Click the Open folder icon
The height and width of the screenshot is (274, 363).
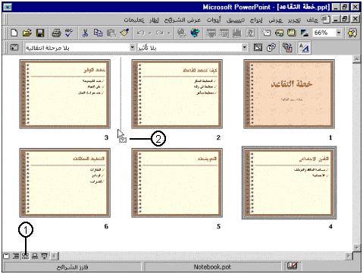[27, 33]
